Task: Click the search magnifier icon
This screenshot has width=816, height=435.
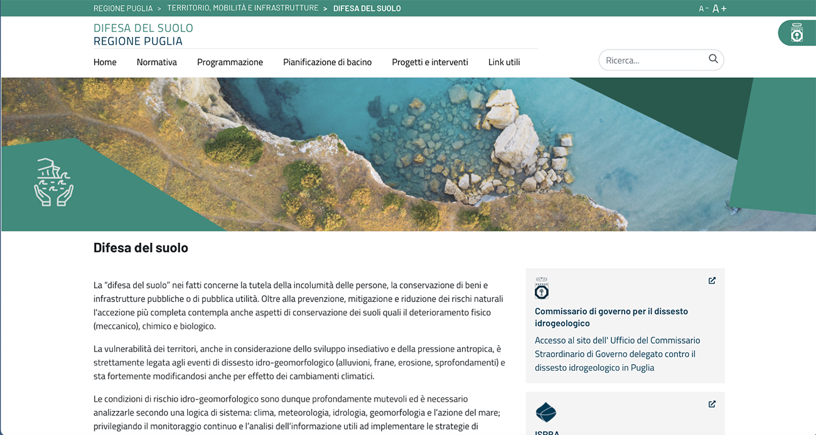Action: tap(713, 59)
